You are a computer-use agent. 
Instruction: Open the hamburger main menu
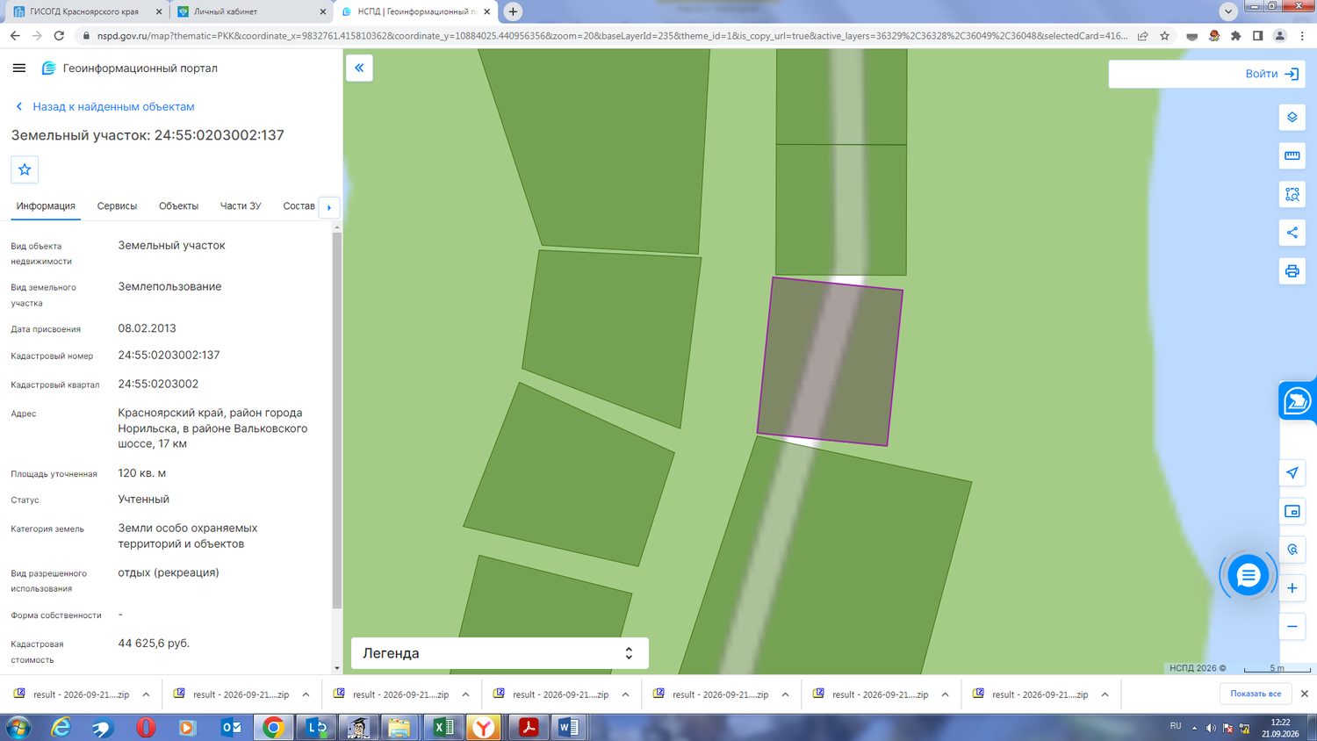(x=19, y=68)
